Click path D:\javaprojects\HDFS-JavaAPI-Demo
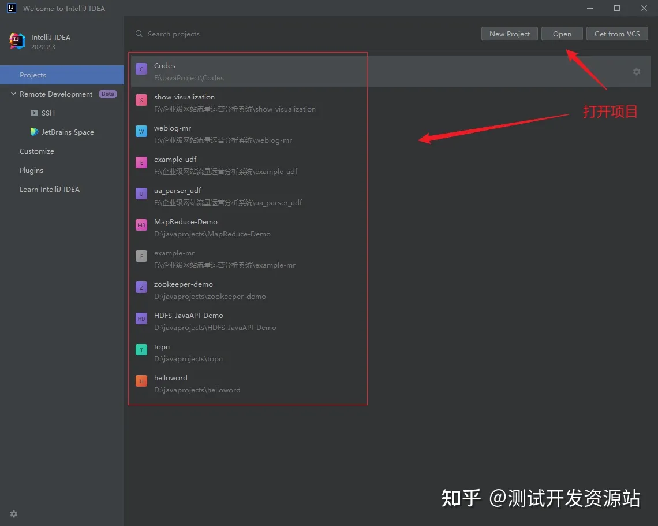 tap(215, 327)
